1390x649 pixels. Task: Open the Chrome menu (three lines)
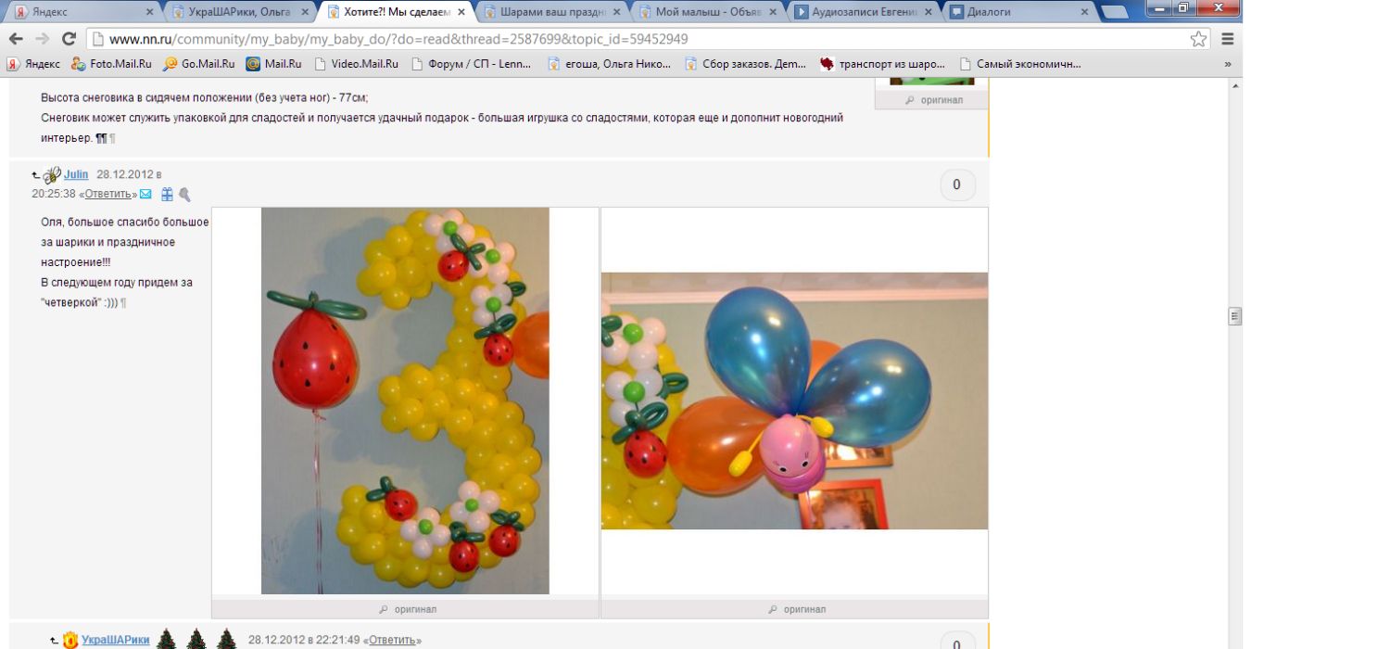[1228, 39]
